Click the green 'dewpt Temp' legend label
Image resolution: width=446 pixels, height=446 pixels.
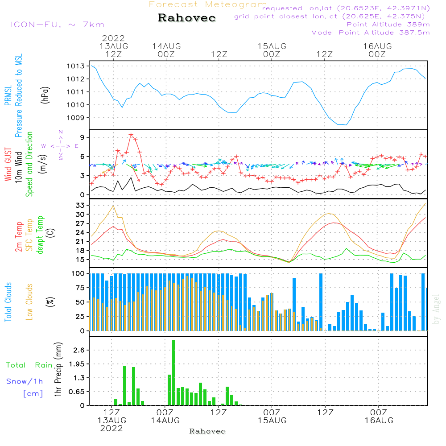pyautogui.click(x=40, y=235)
